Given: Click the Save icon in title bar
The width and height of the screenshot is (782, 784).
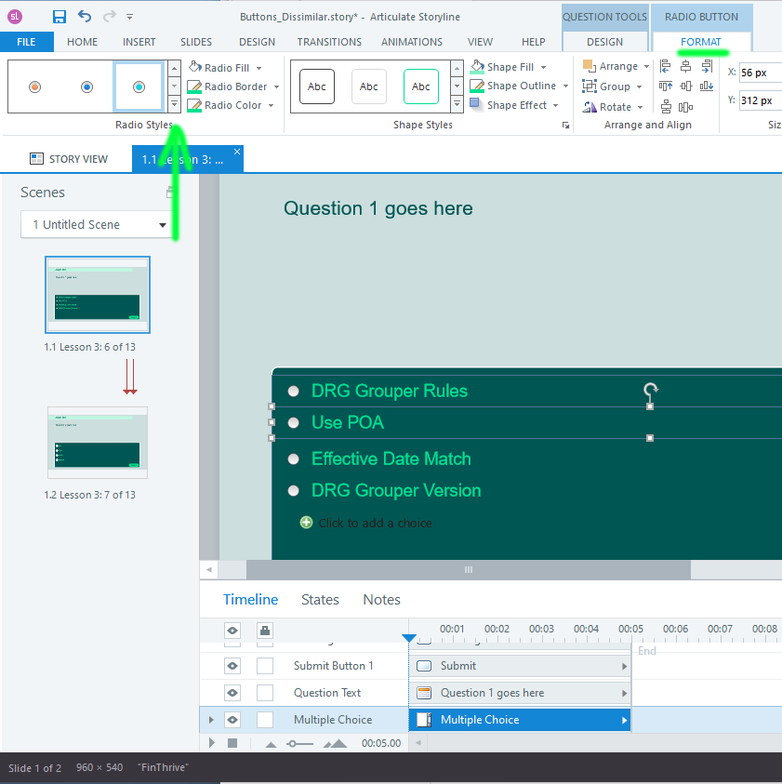Looking at the screenshot, I should 60,17.
